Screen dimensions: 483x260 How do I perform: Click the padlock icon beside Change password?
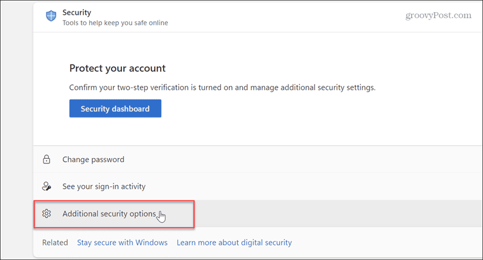click(46, 160)
